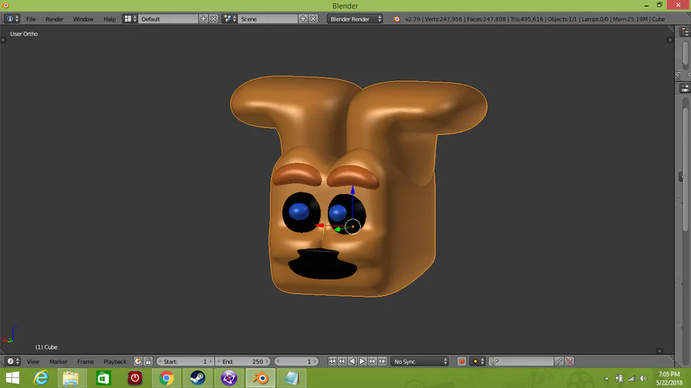Add a new screen layout with plus button
This screenshot has height=388, width=691.
(203, 19)
